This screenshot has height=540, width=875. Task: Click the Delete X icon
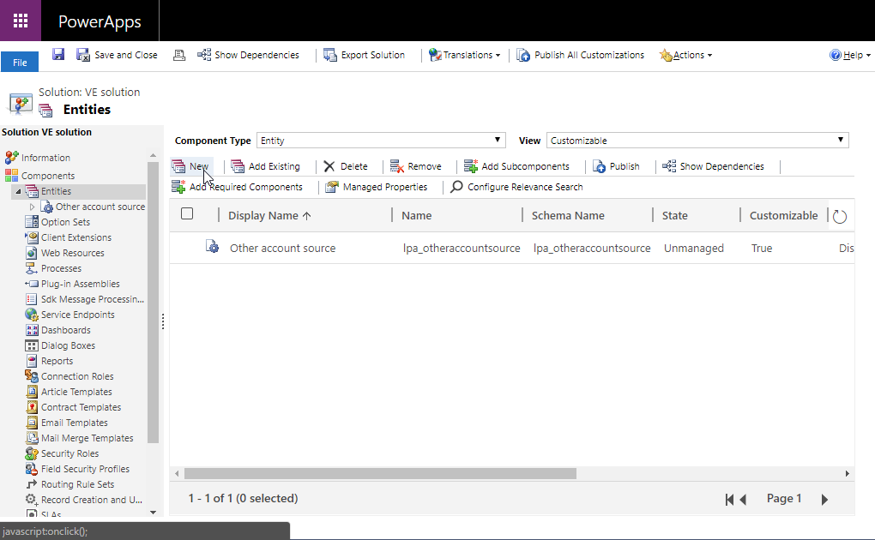(329, 166)
